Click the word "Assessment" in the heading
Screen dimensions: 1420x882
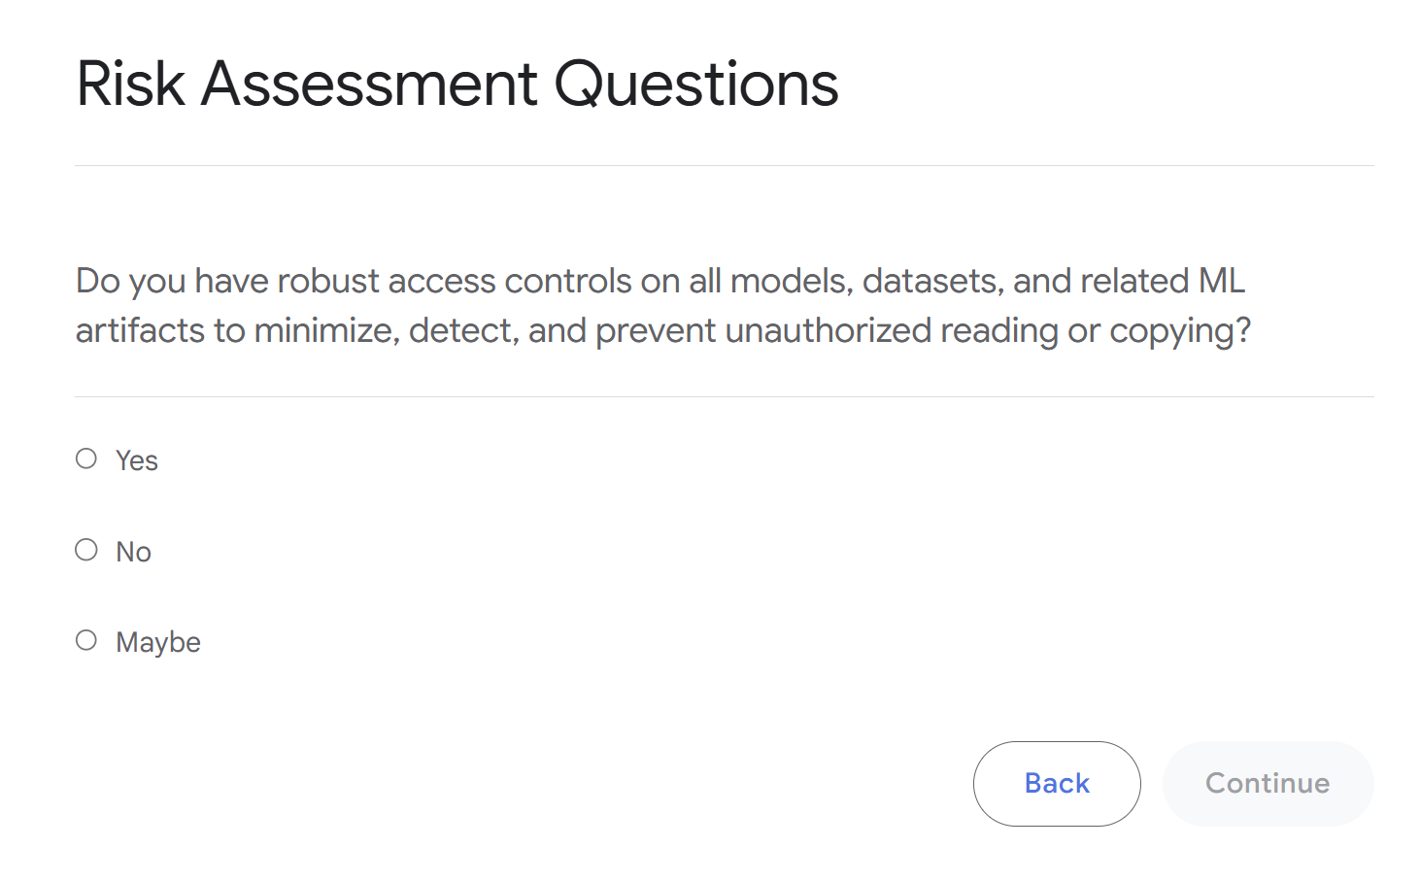pos(369,84)
